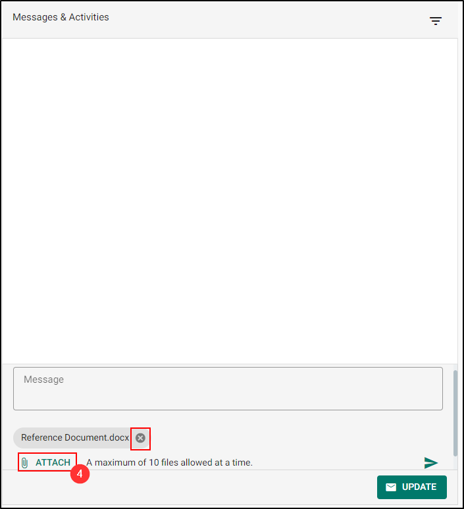Click the vertical scrollbar beside the message box
The height and width of the screenshot is (509, 464).
[x=455, y=413]
